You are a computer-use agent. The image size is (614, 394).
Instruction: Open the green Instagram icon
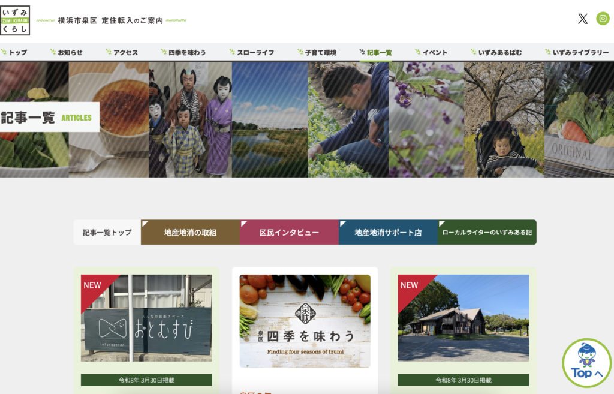point(603,19)
